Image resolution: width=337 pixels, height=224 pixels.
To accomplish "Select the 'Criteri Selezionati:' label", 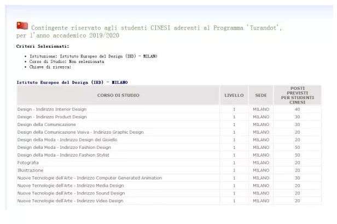I will pos(43,46).
